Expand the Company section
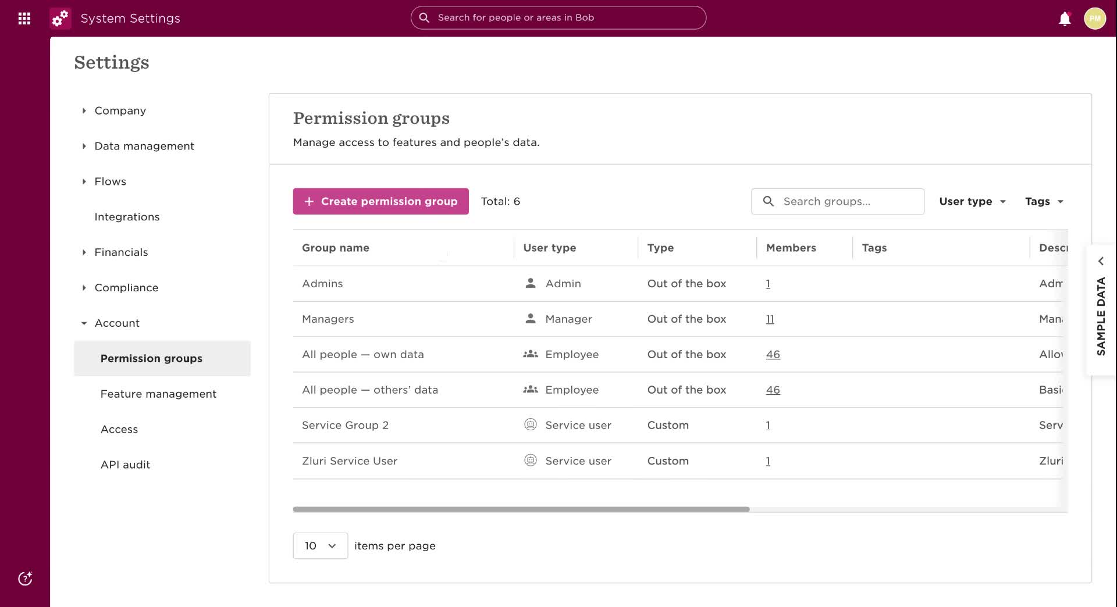 (x=84, y=110)
